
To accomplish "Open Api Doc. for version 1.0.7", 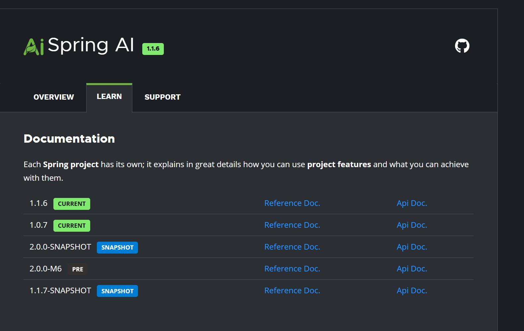I will [412, 225].
